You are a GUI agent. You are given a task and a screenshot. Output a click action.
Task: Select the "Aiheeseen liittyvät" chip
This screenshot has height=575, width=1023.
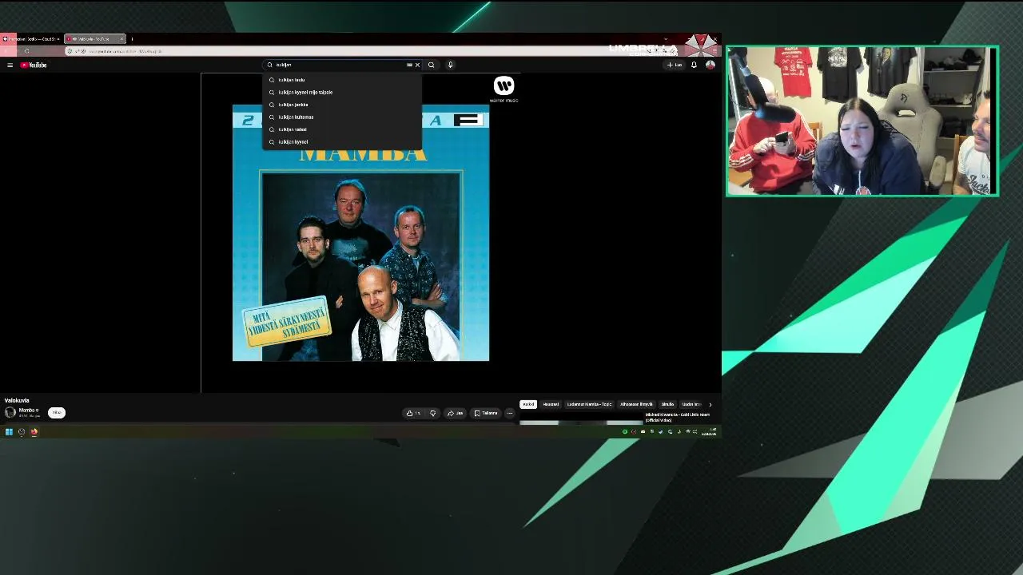click(636, 404)
